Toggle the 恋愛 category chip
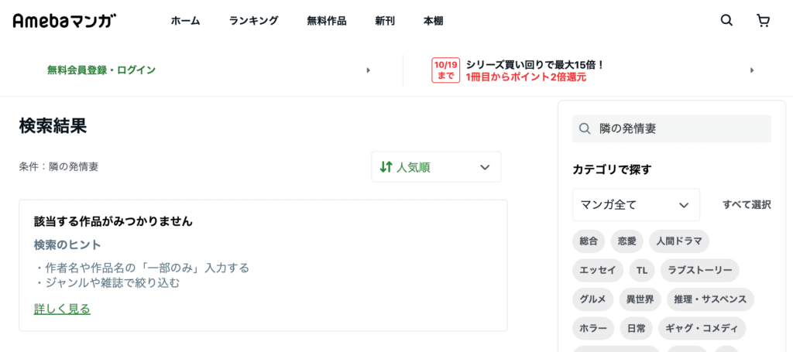The height and width of the screenshot is (352, 793). pos(627,241)
